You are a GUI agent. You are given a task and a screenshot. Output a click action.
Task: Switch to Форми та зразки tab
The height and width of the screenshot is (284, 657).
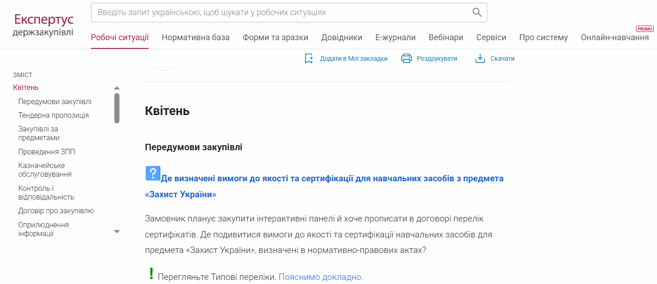point(275,37)
